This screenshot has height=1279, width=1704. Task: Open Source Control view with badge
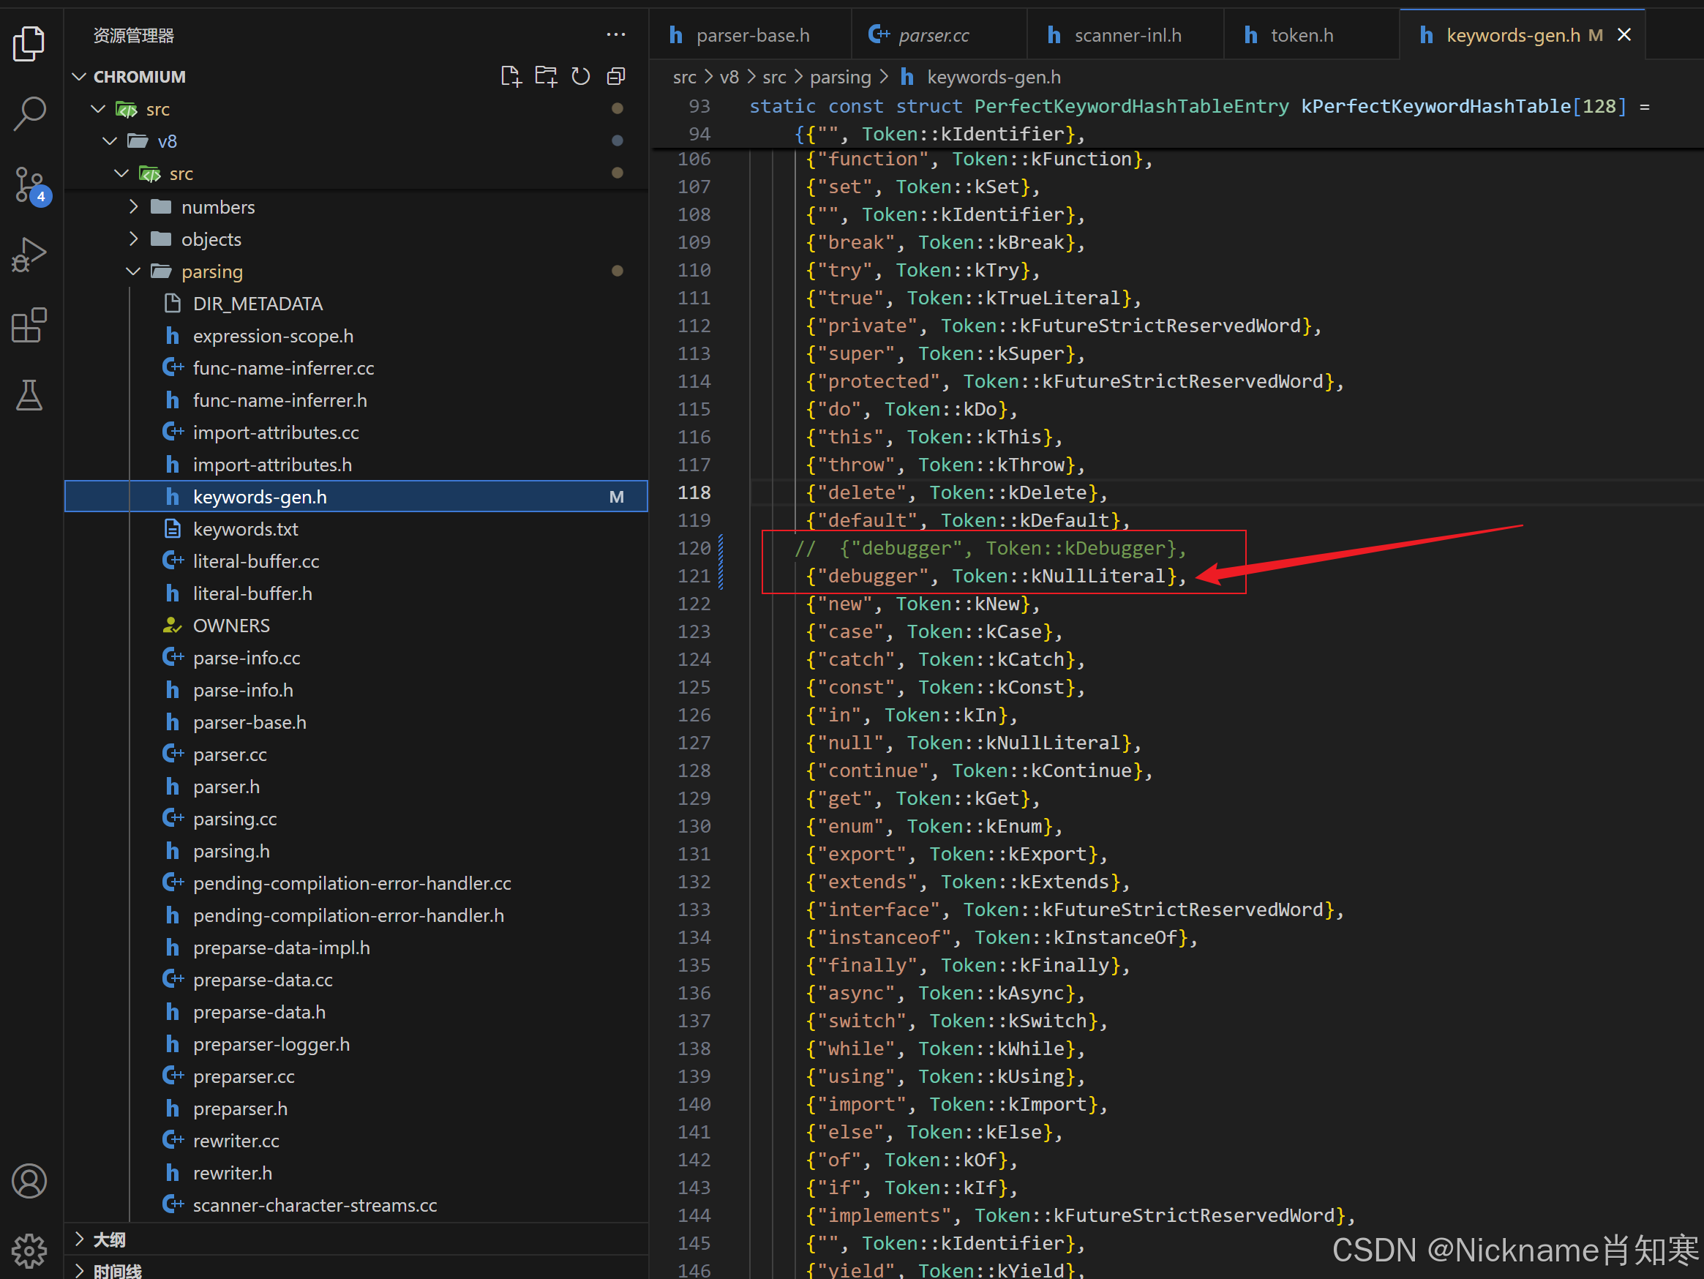30,185
